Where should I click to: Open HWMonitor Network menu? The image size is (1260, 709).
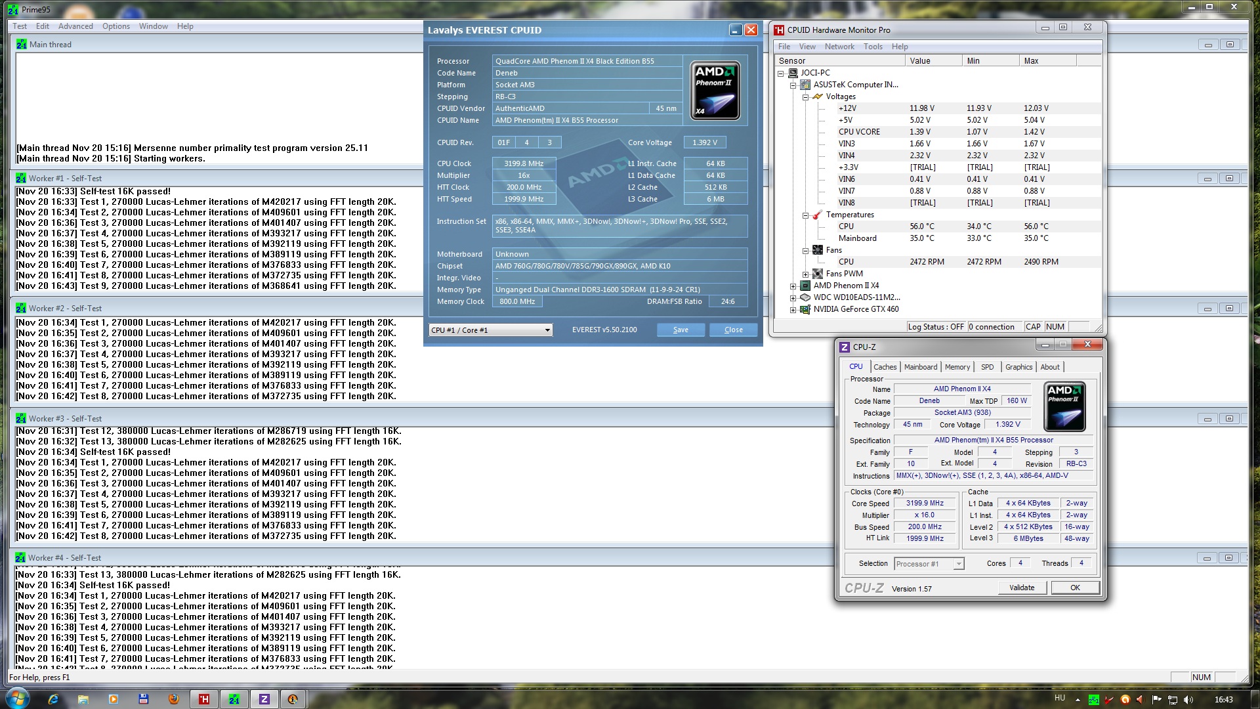tap(839, 47)
